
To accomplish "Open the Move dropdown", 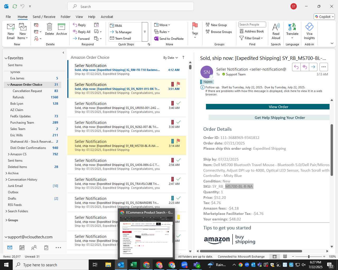I will click(162, 25).
